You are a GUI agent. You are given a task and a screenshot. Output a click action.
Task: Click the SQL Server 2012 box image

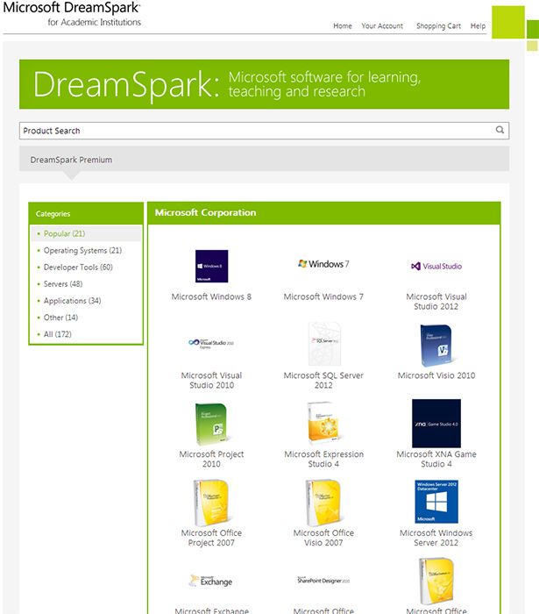pos(323,344)
